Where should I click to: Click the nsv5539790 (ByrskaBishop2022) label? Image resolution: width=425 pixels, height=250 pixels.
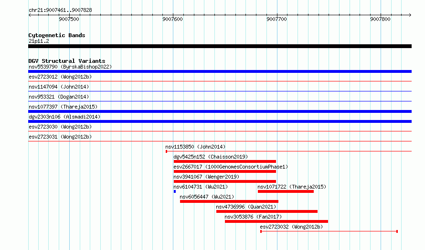tap(70, 67)
